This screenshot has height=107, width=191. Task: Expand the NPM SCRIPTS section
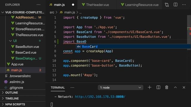point(23,104)
